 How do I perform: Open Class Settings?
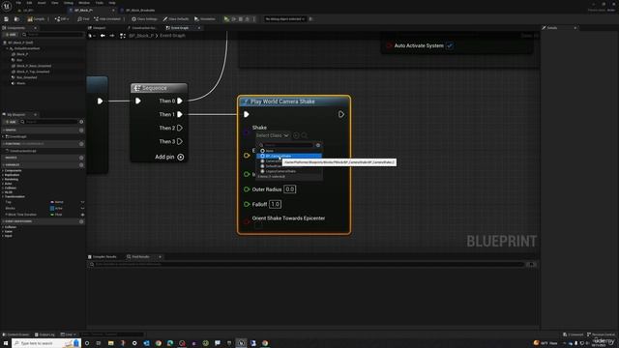pyautogui.click(x=144, y=19)
